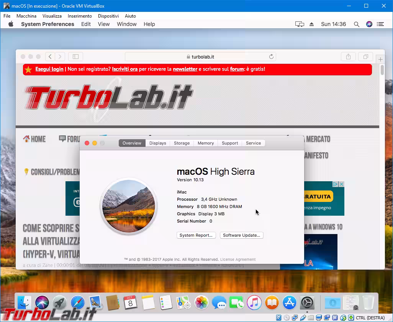Screen dimensions: 393x322
Task: Click the App Store Dock icon
Action: 290,303
